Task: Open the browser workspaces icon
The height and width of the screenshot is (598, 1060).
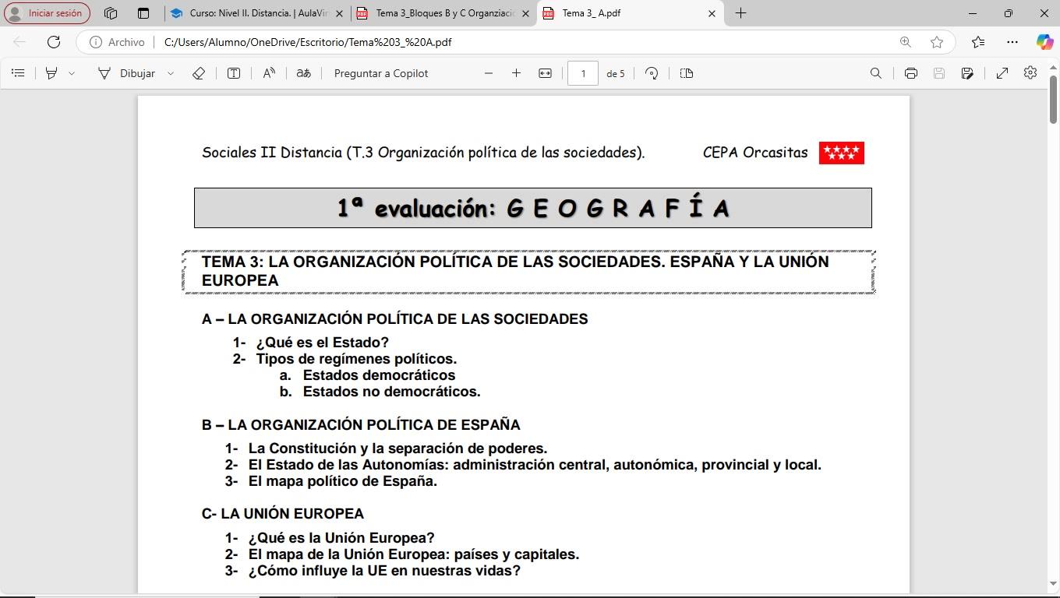Action: coord(111,13)
